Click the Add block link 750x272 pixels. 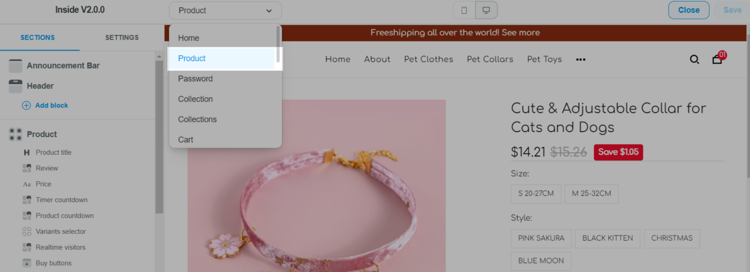[52, 106]
